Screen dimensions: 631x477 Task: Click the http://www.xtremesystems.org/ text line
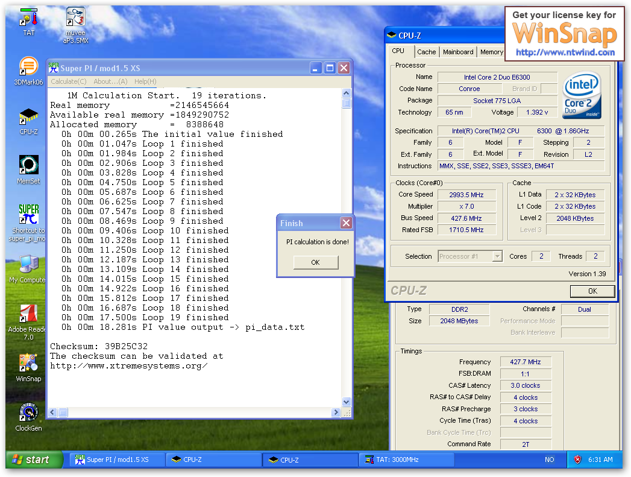pos(129,366)
